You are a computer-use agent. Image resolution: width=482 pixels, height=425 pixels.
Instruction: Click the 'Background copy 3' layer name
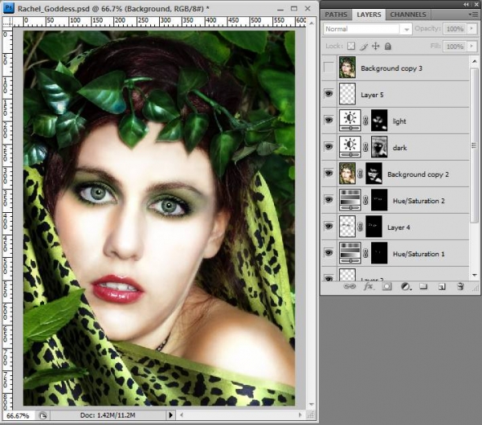391,68
